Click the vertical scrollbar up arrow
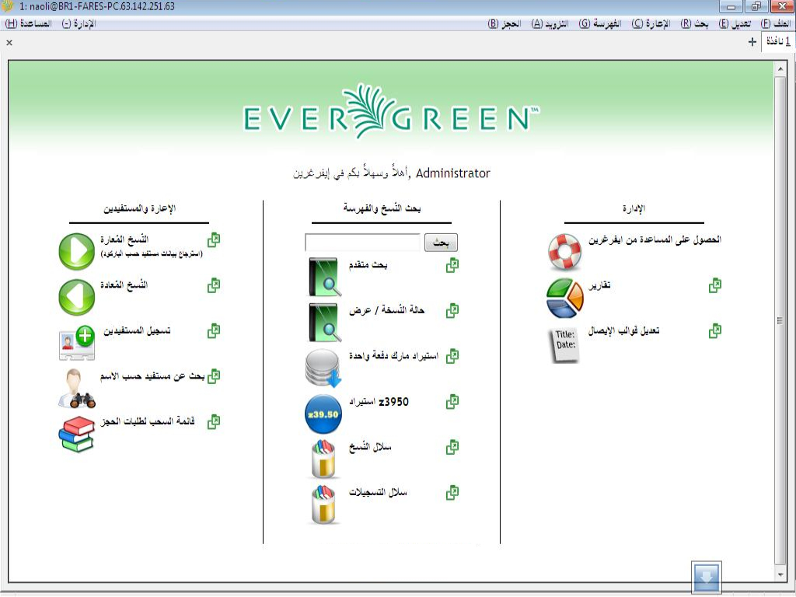The height and width of the screenshot is (597, 796). click(x=780, y=68)
